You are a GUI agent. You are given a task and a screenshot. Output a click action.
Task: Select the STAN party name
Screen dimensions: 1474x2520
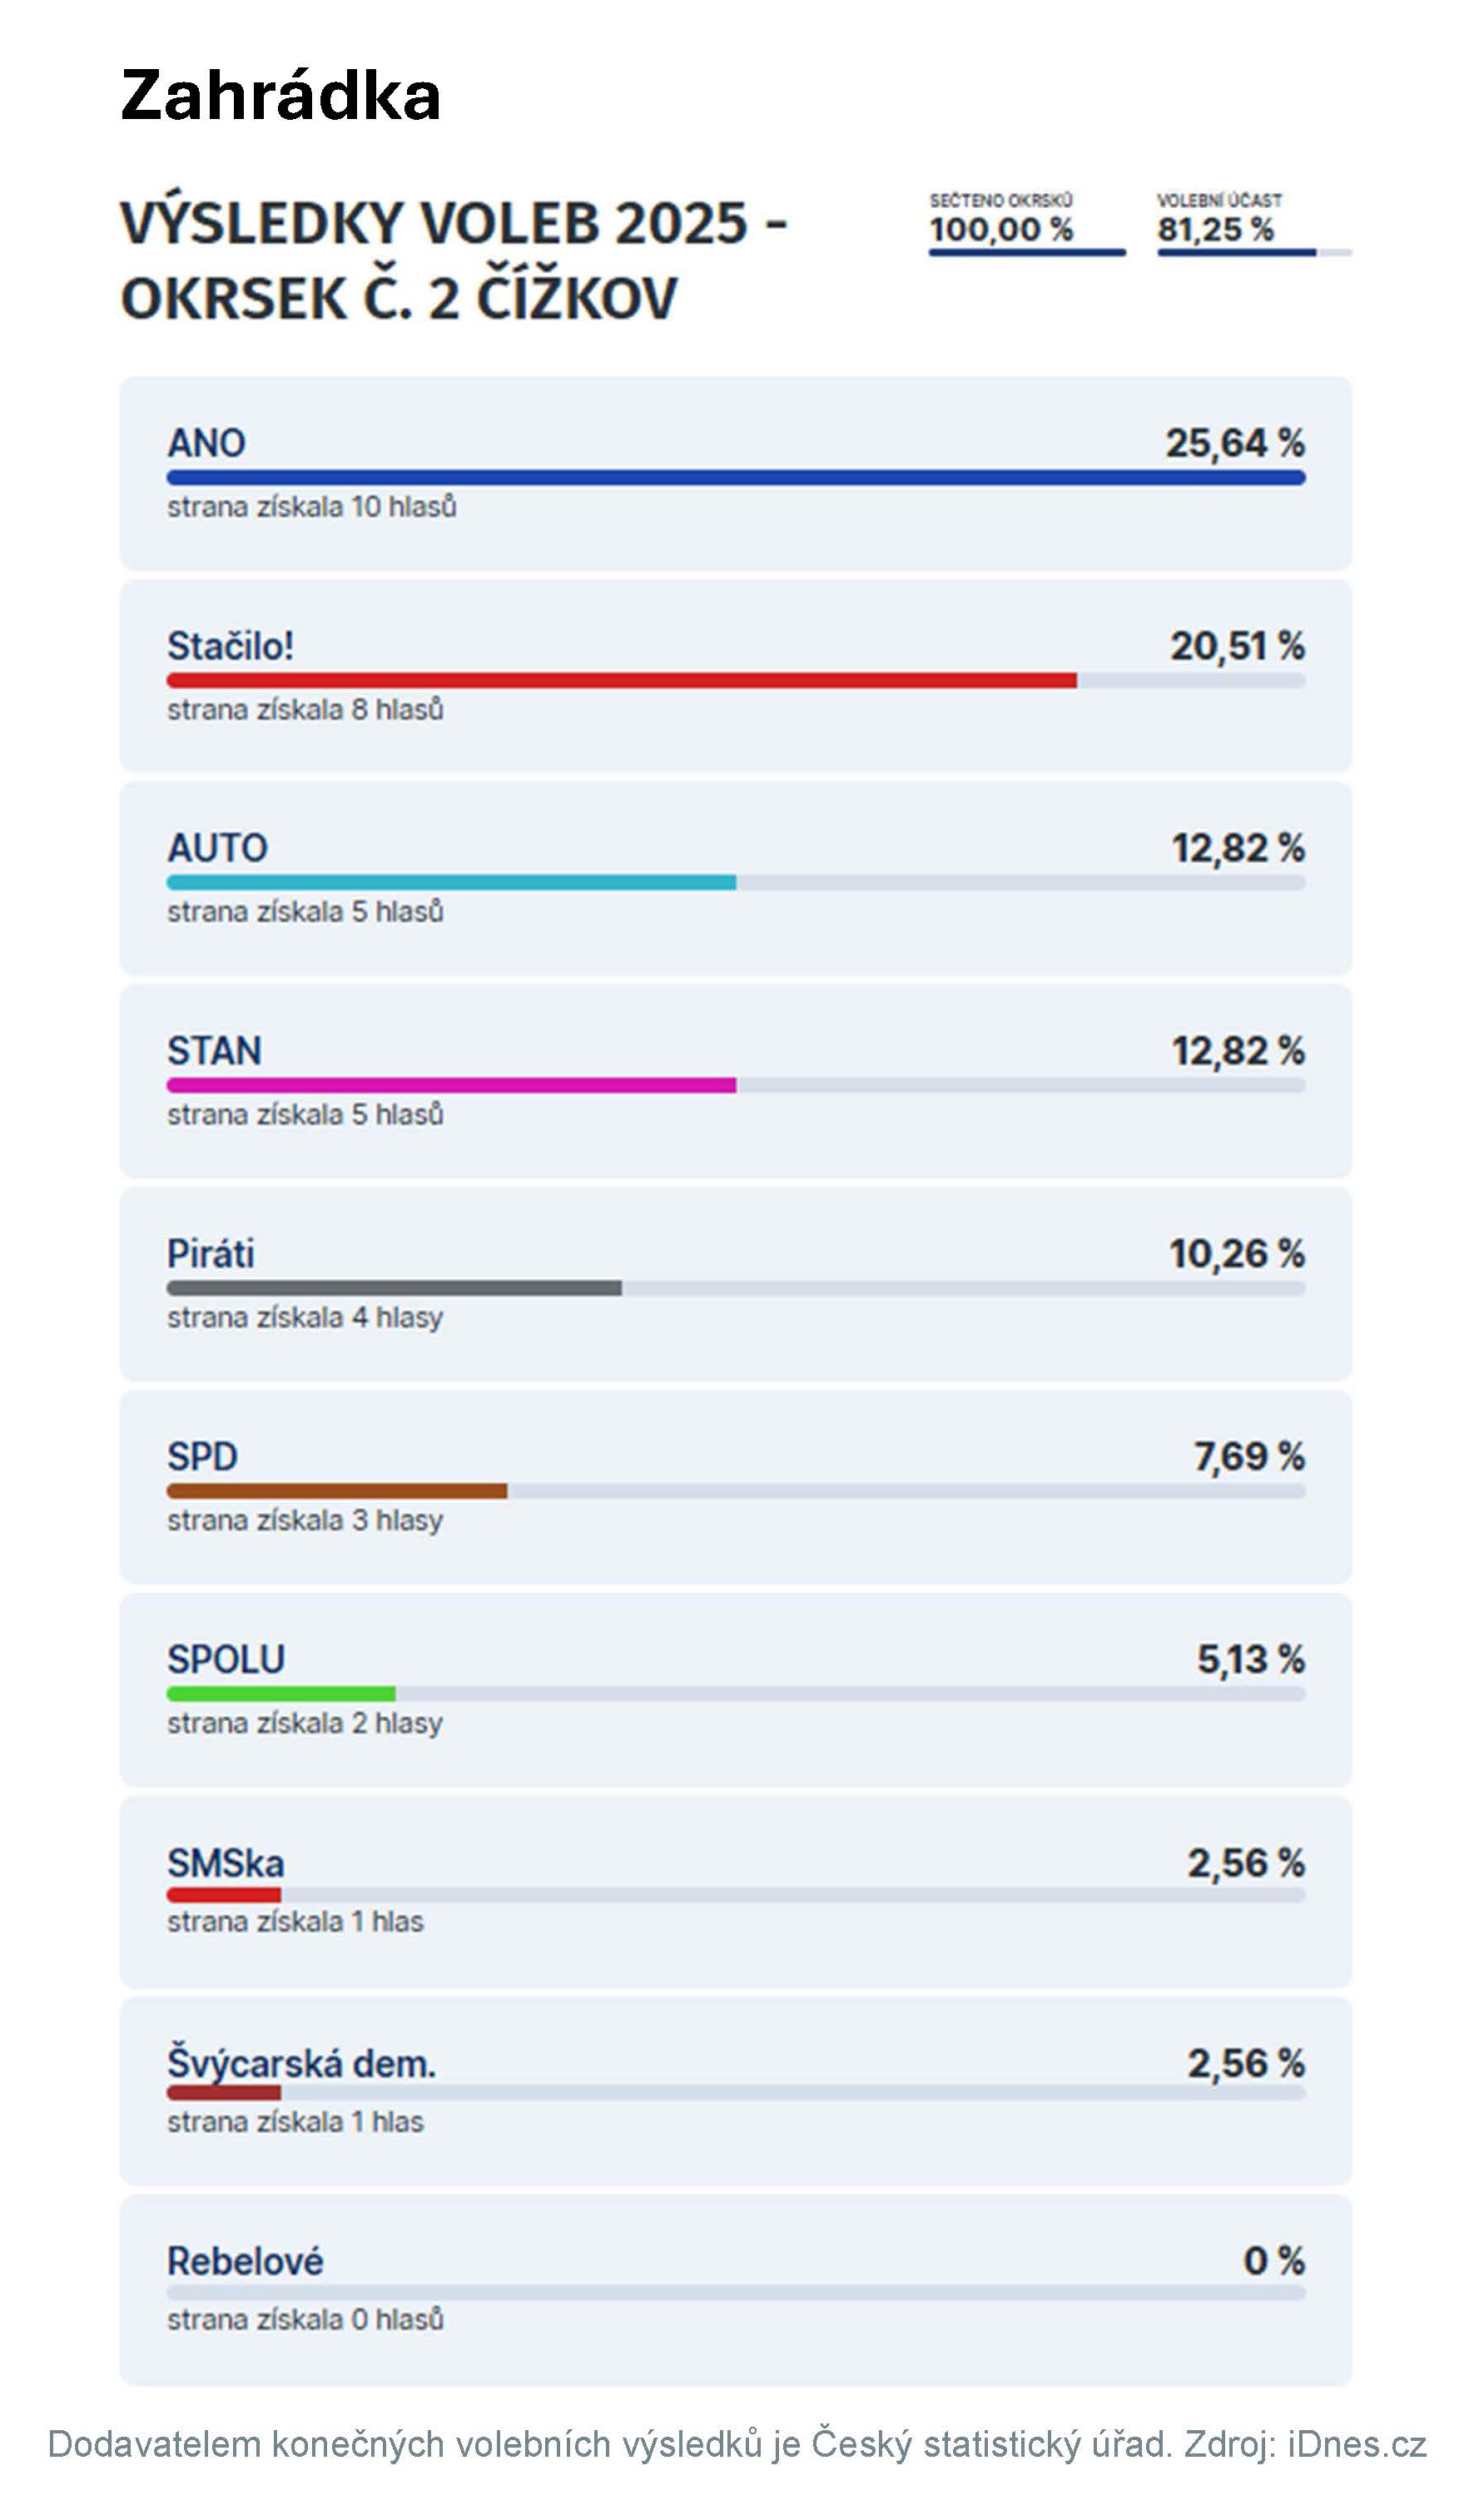click(x=214, y=1051)
